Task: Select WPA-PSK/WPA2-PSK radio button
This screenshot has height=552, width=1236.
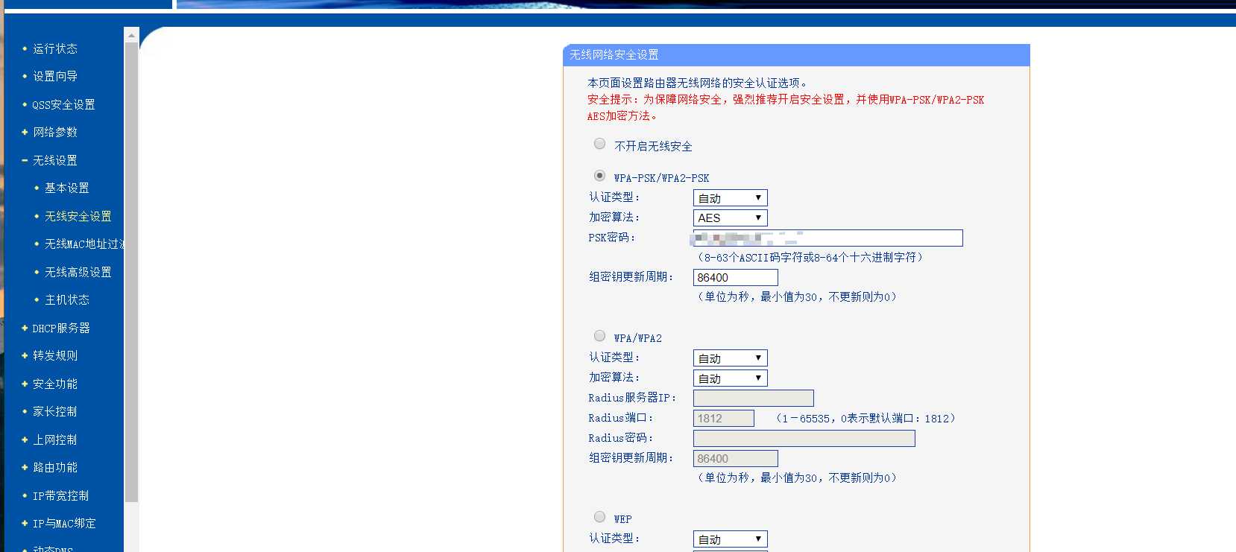Action: (x=599, y=176)
